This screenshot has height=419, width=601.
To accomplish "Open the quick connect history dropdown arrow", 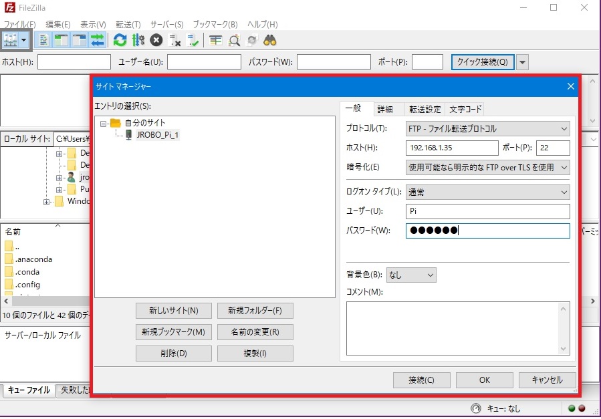I will pos(522,61).
